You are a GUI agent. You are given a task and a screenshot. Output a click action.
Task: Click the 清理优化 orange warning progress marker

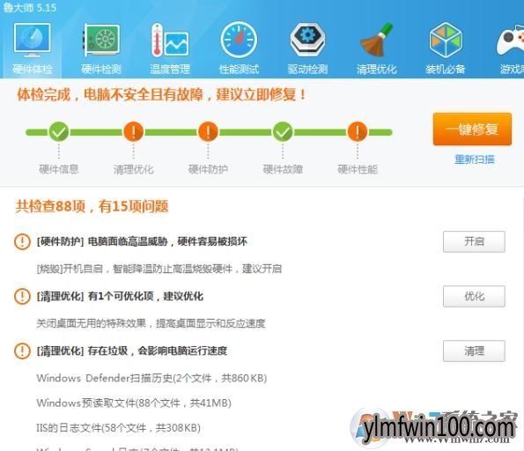[133, 132]
